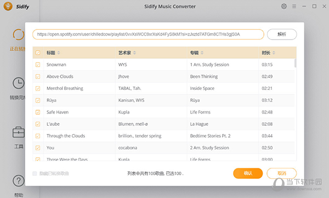Uncheck the Rüya track checkbox
This screenshot has width=329, height=198.
pos(38,100)
